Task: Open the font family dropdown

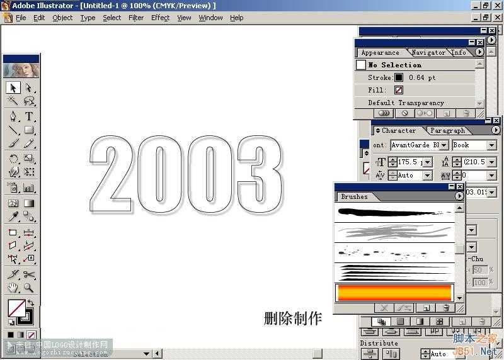Action: (x=444, y=145)
